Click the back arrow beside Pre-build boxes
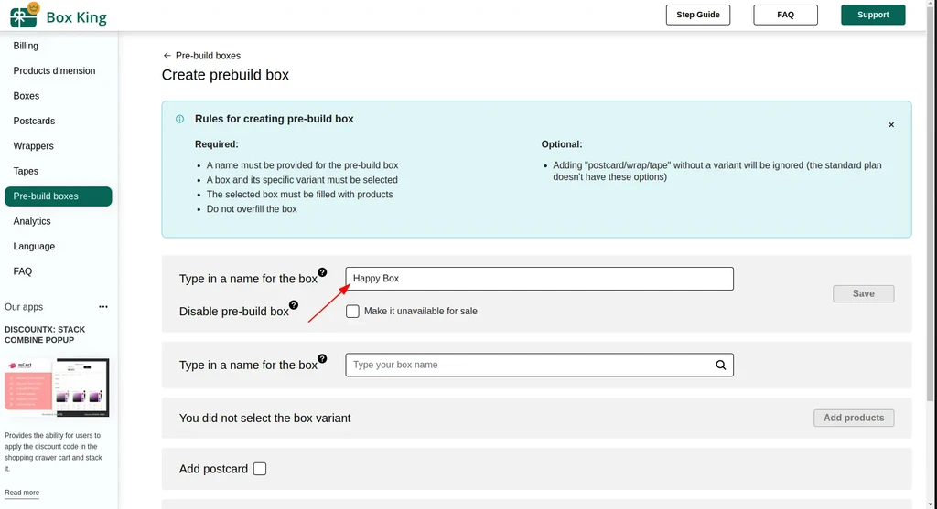The image size is (937, 509). (167, 56)
